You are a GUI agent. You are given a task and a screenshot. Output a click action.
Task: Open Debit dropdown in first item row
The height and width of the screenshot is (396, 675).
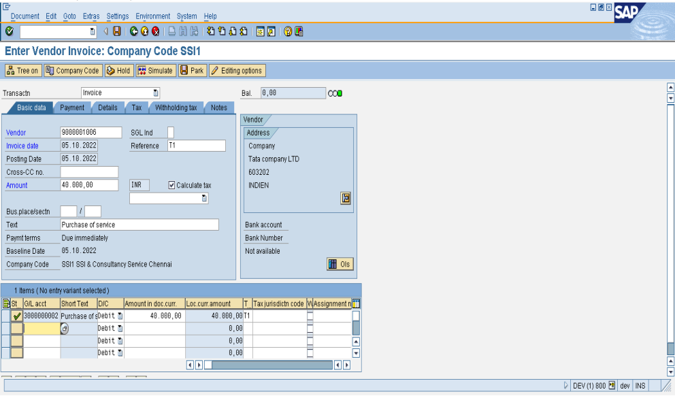click(120, 316)
